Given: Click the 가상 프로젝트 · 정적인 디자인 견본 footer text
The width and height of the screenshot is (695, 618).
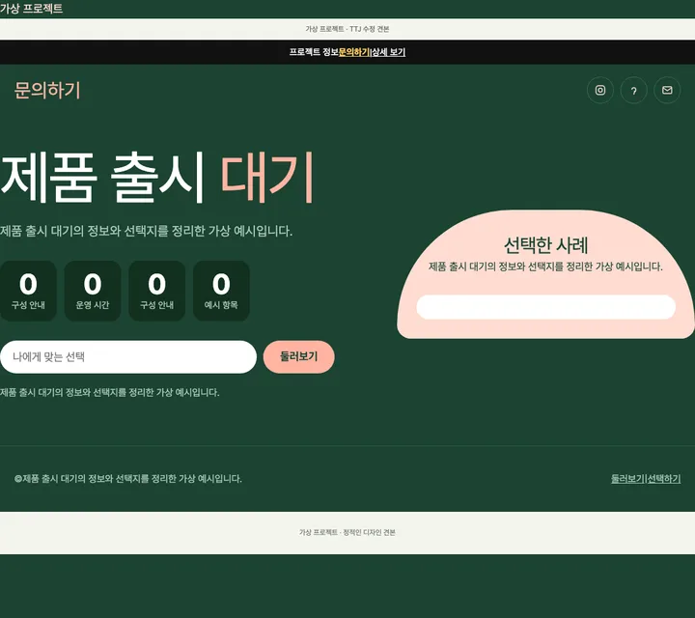Looking at the screenshot, I should [347, 532].
